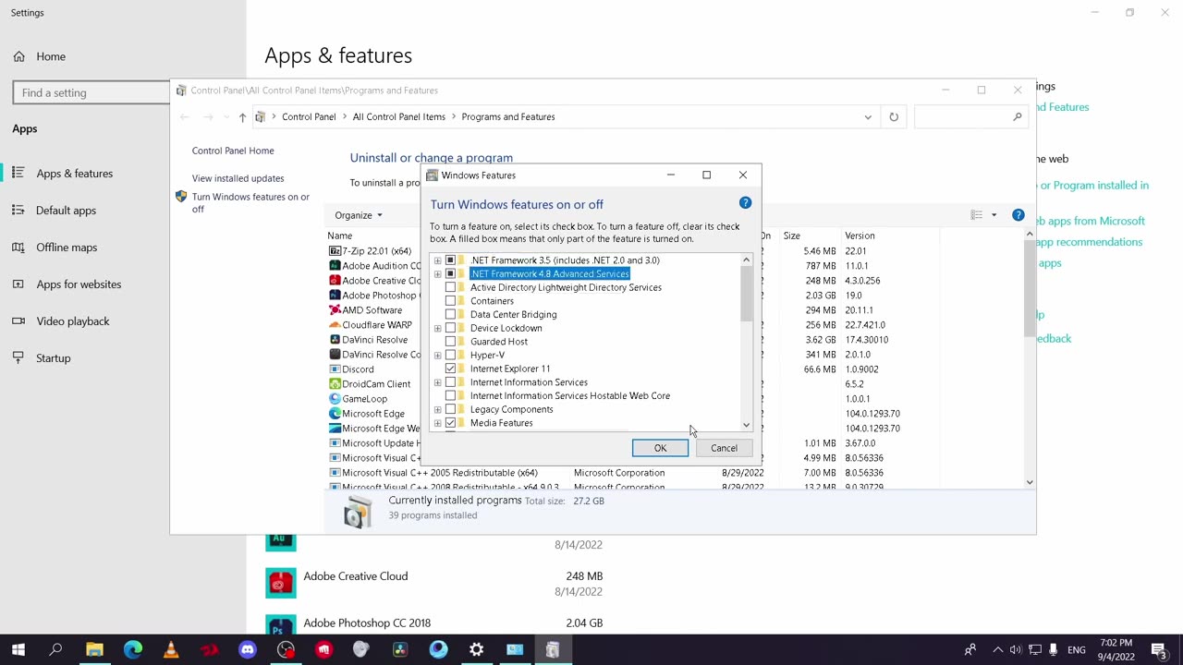Click the volume icon in system tray

(x=1015, y=650)
